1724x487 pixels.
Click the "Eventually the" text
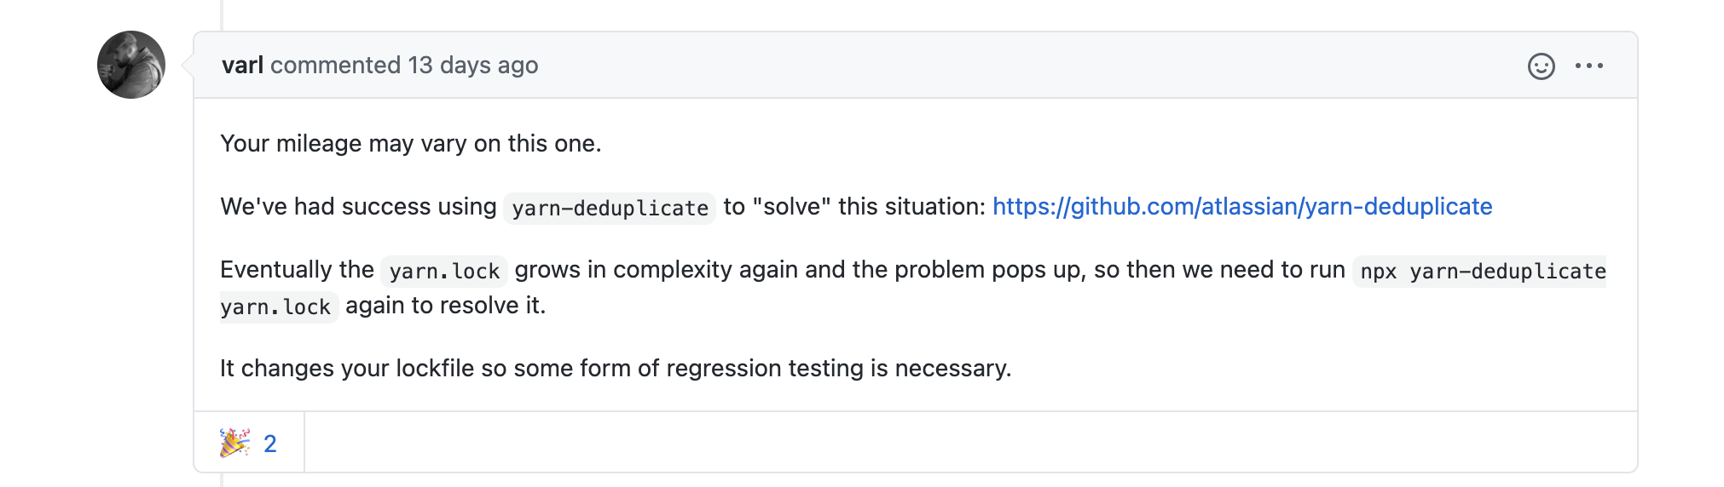(297, 270)
